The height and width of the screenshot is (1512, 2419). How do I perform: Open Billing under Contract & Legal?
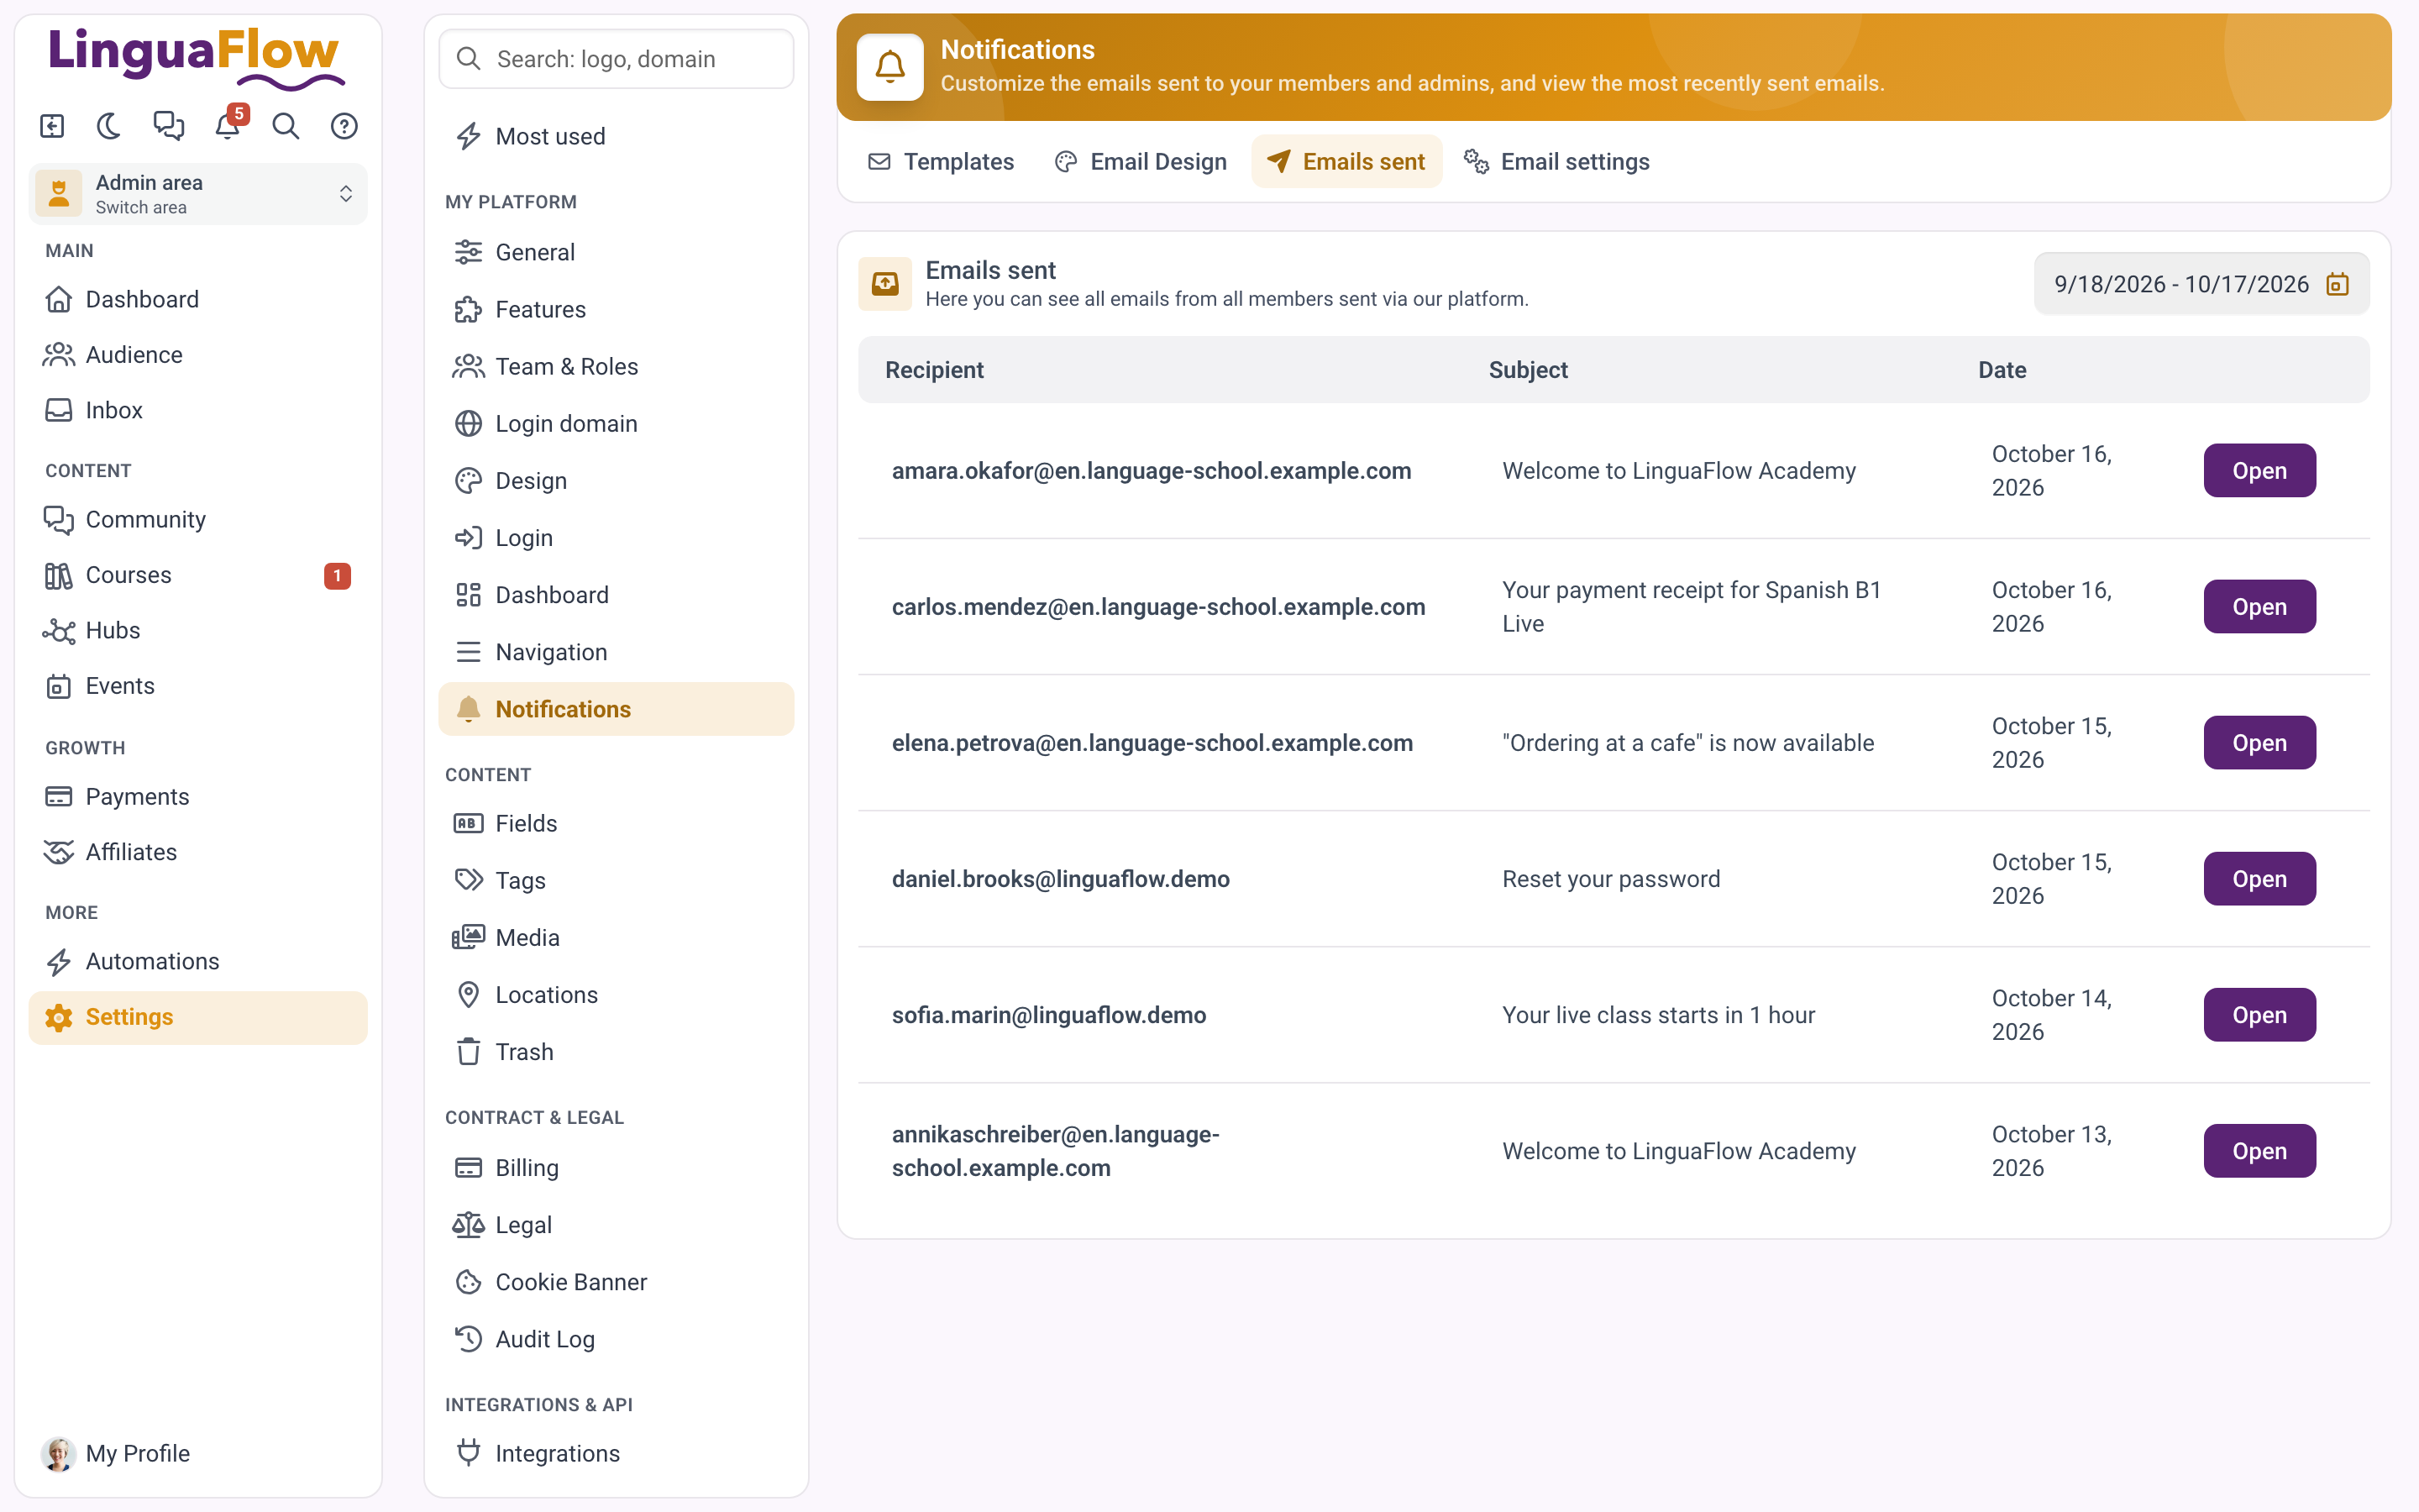(617, 1168)
